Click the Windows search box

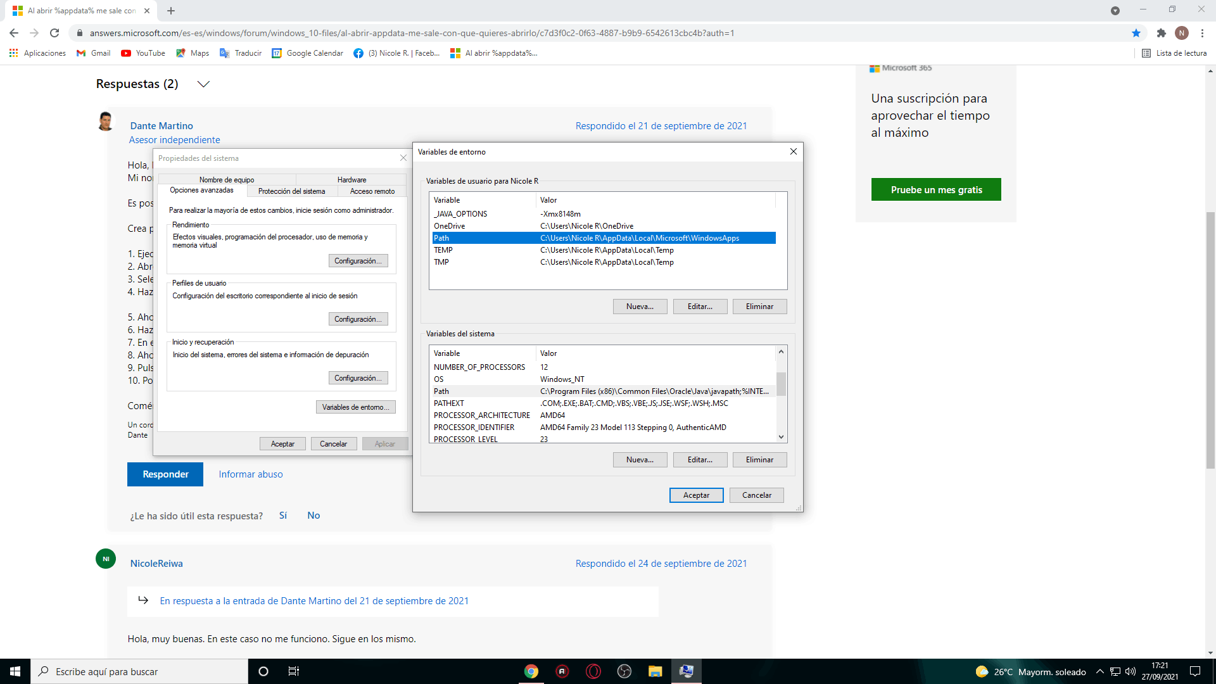139,671
